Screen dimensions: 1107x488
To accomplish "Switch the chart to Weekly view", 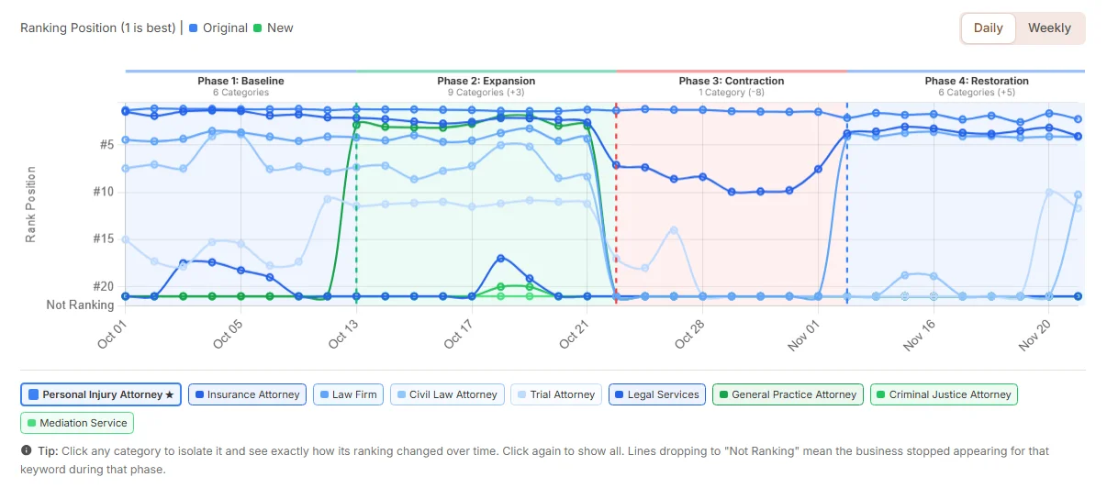I will click(1049, 28).
